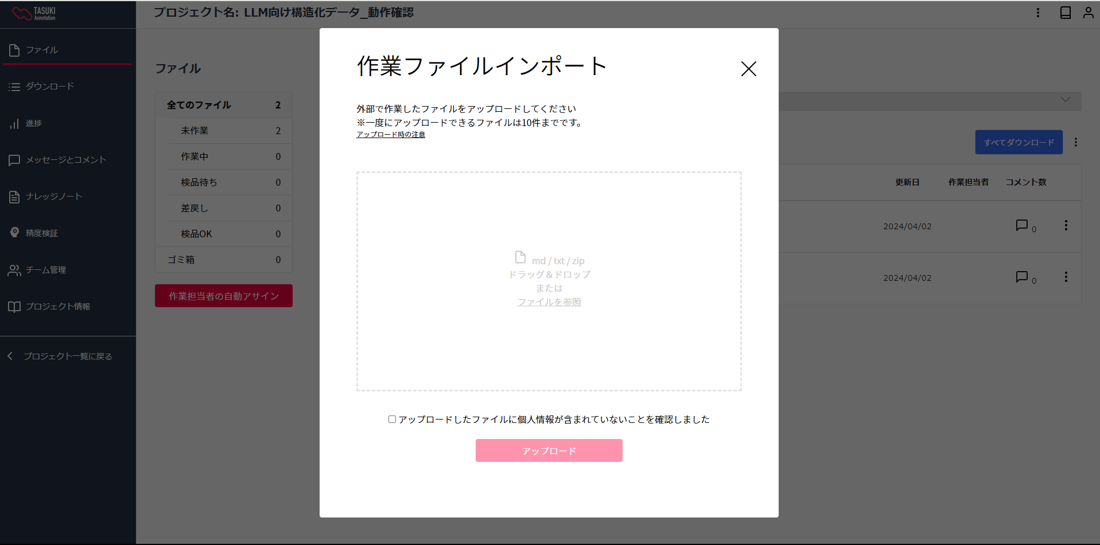This screenshot has width=1100, height=545.
Task: Click the TASUKI Annotation logo
Action: point(34,14)
